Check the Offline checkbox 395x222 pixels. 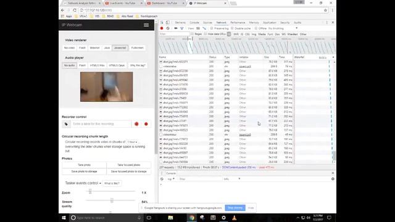pos(256,28)
